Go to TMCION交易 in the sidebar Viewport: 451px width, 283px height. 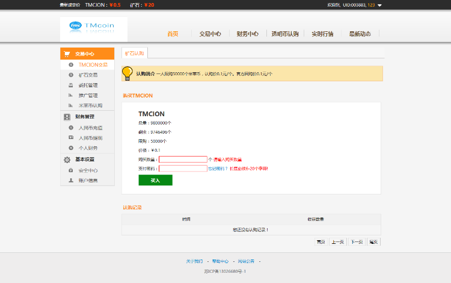(x=93, y=65)
